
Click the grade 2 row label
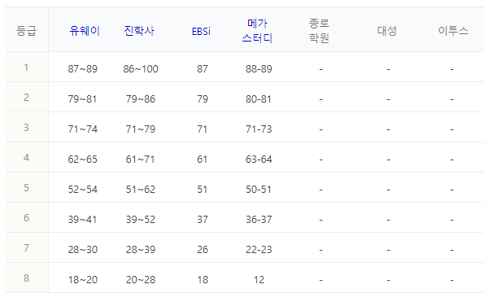coord(26,98)
